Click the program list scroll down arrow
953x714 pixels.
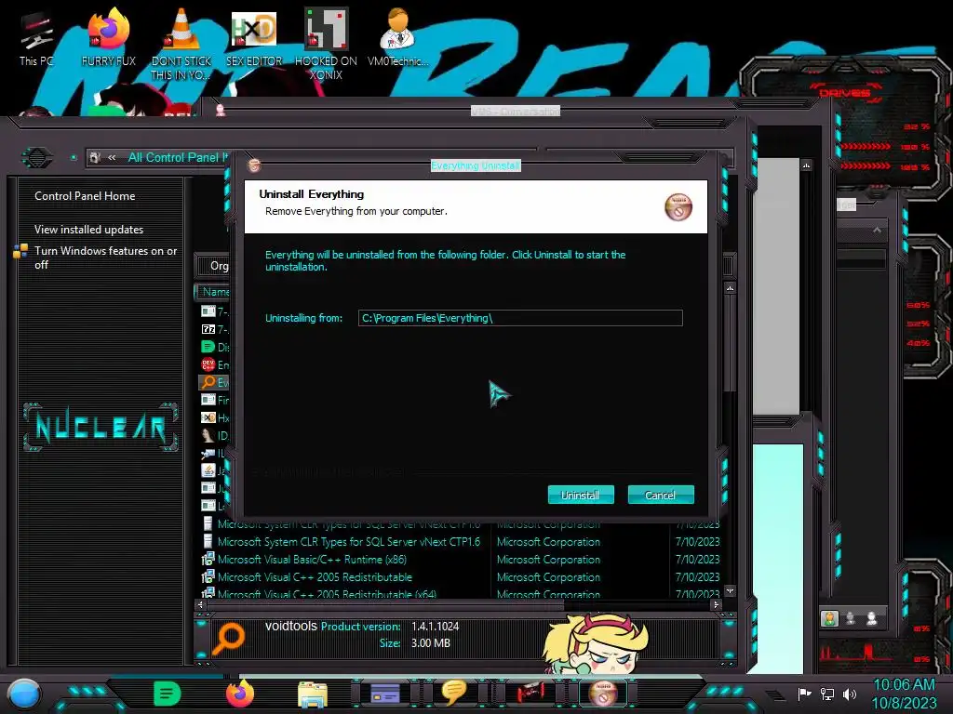coord(730,590)
